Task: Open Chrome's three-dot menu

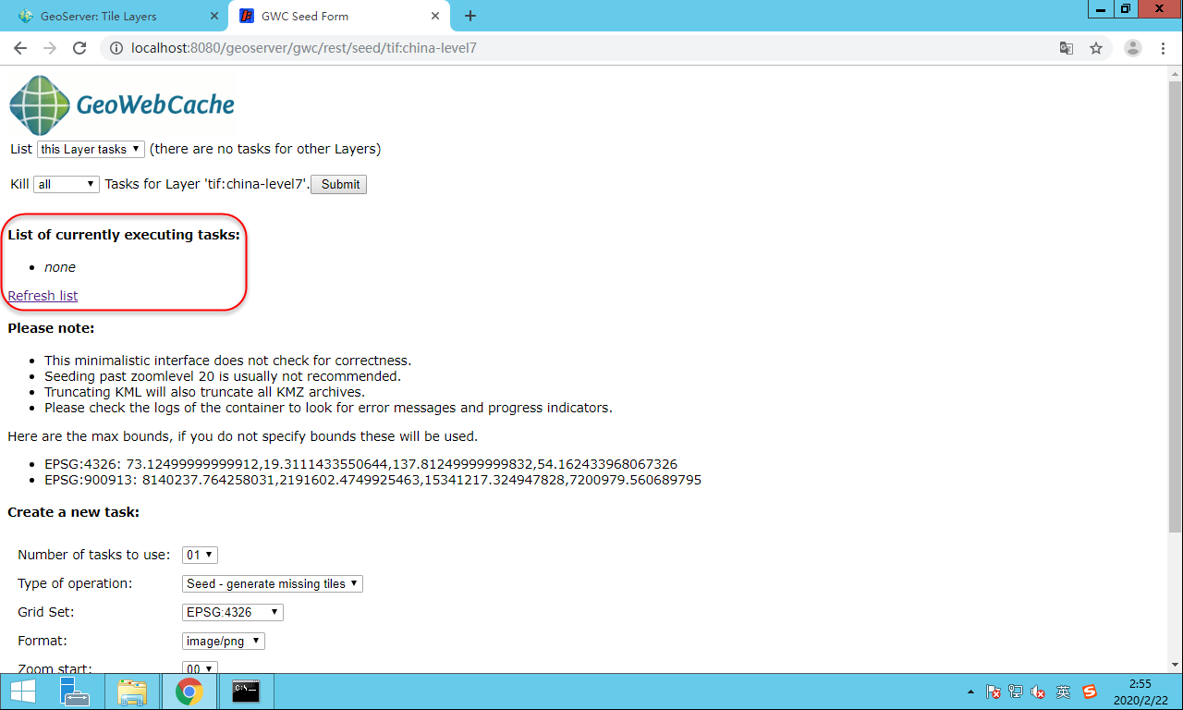Action: point(1164,48)
